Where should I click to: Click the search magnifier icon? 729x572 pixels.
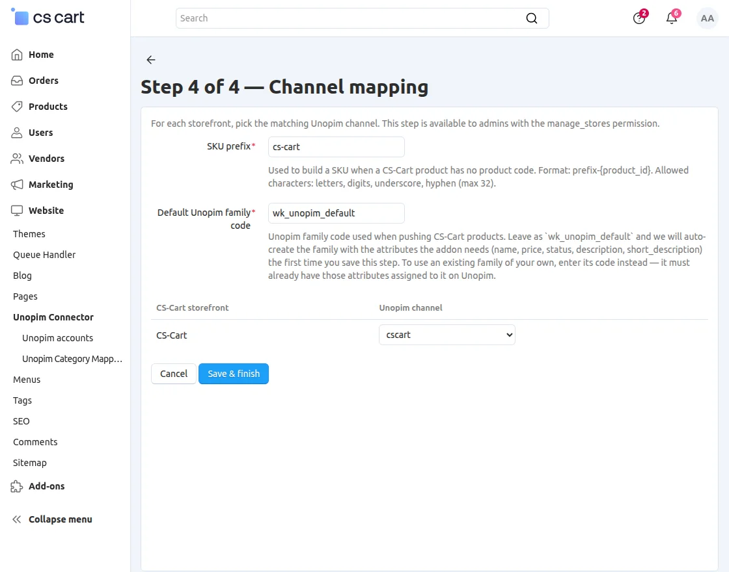pyautogui.click(x=531, y=18)
